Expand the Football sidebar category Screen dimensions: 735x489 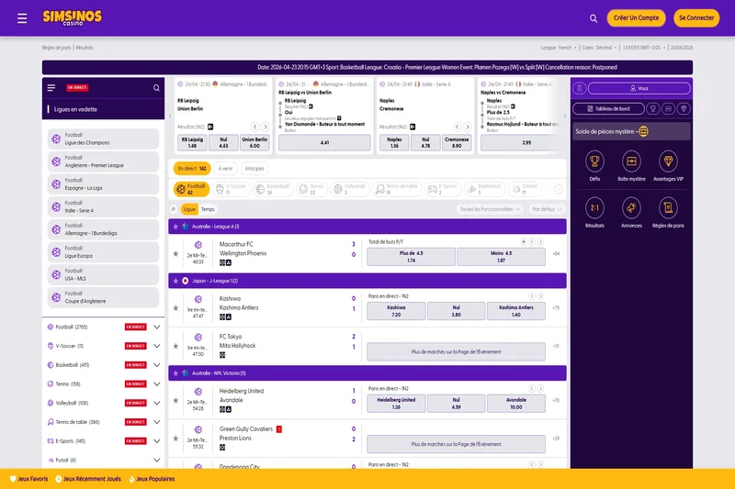point(156,328)
